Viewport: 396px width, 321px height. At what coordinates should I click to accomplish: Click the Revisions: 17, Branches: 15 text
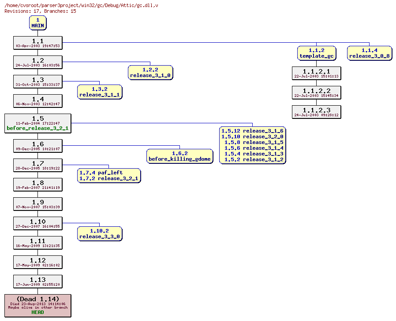click(x=41, y=11)
